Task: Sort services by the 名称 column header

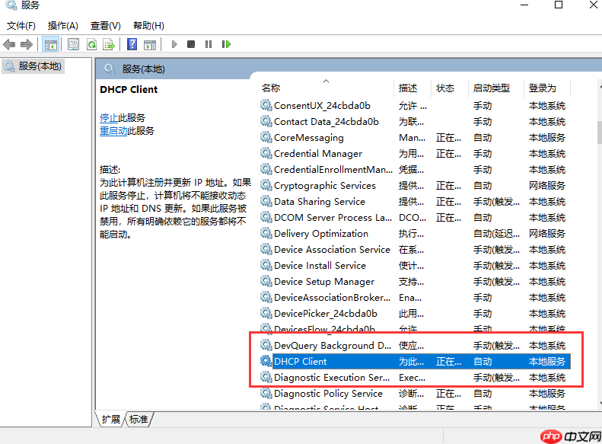Action: pyautogui.click(x=271, y=88)
